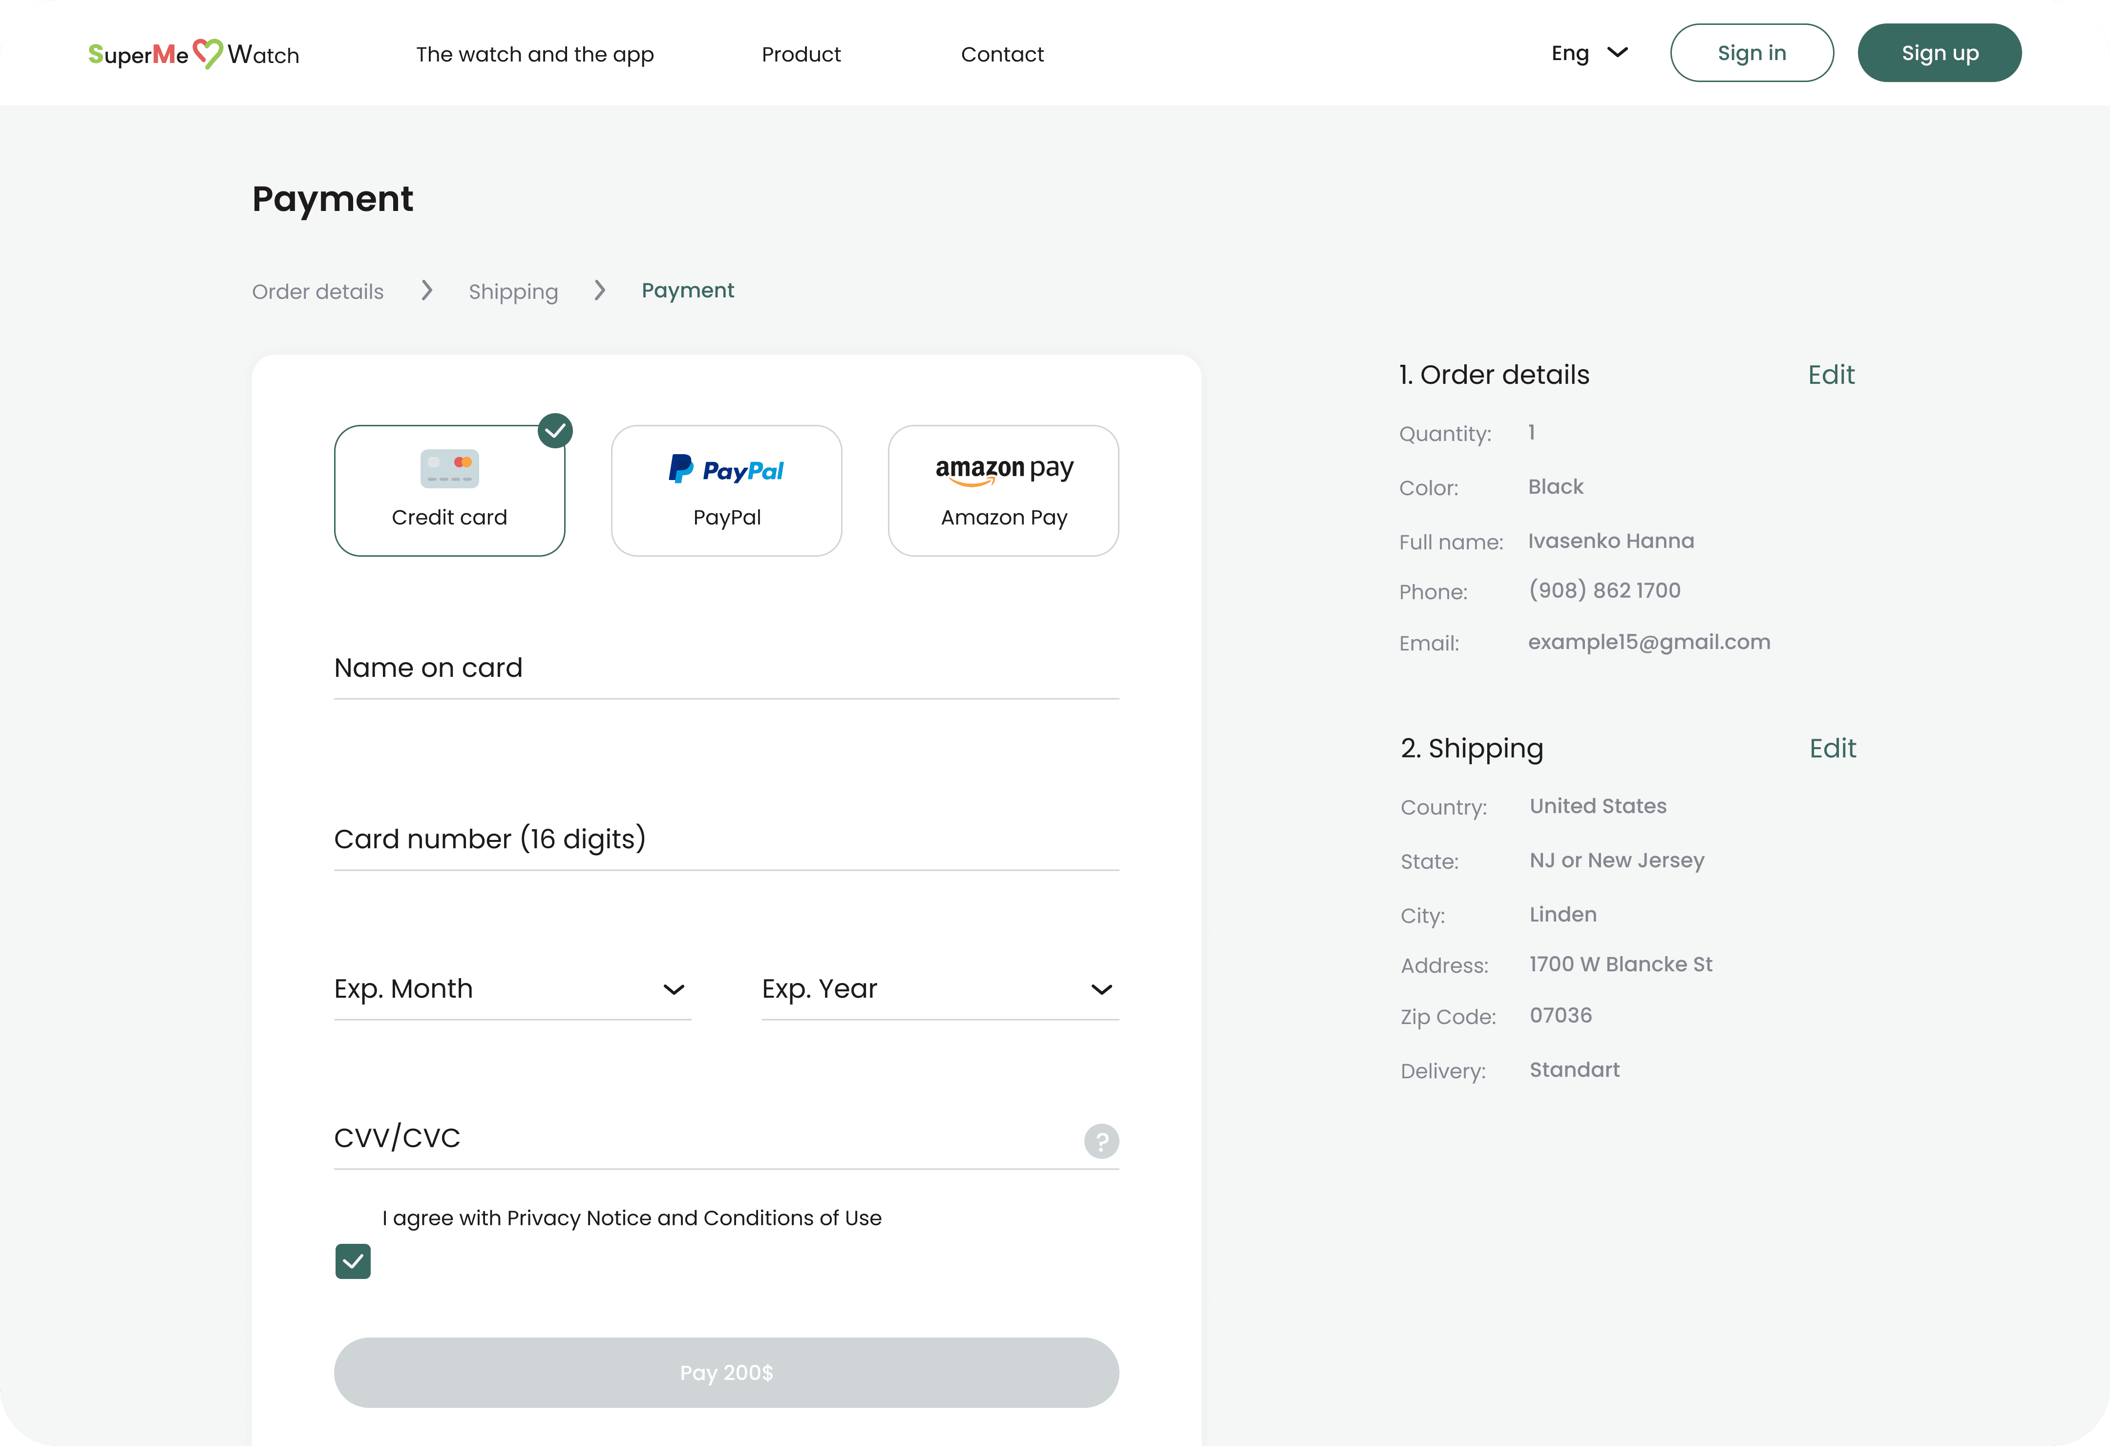Click breadcrumb arrow after Order details
This screenshot has width=2110, height=1446.
[427, 291]
